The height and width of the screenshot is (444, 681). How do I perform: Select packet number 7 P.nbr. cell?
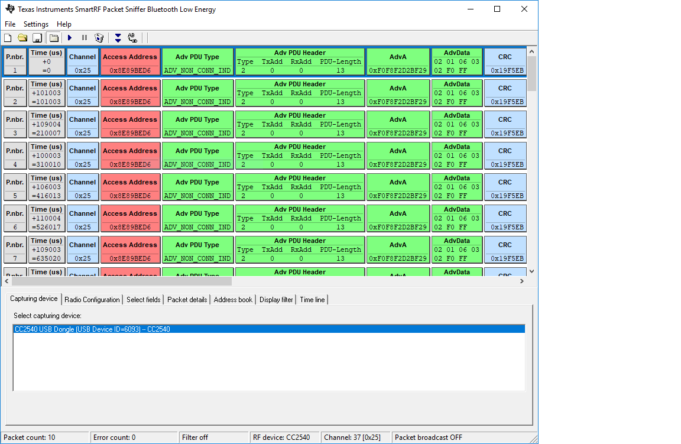pos(15,249)
